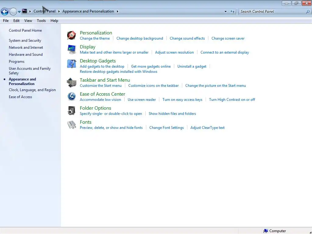Image resolution: width=312 pixels, height=234 pixels.
Task: Click Change screen saver
Action: (x=228, y=38)
